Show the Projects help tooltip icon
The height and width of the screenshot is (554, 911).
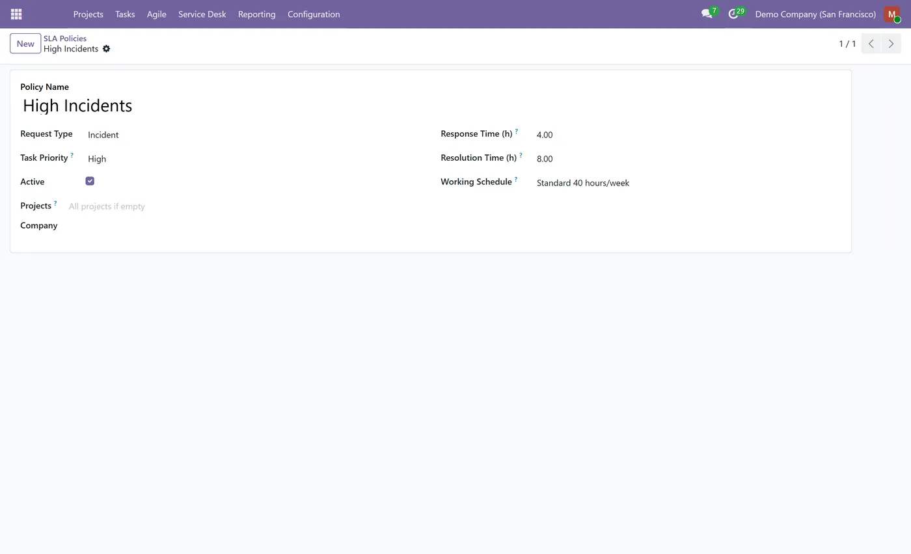coord(55,204)
